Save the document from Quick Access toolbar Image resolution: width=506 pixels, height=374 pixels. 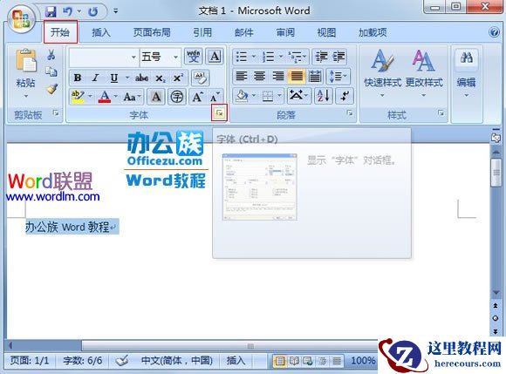point(51,11)
